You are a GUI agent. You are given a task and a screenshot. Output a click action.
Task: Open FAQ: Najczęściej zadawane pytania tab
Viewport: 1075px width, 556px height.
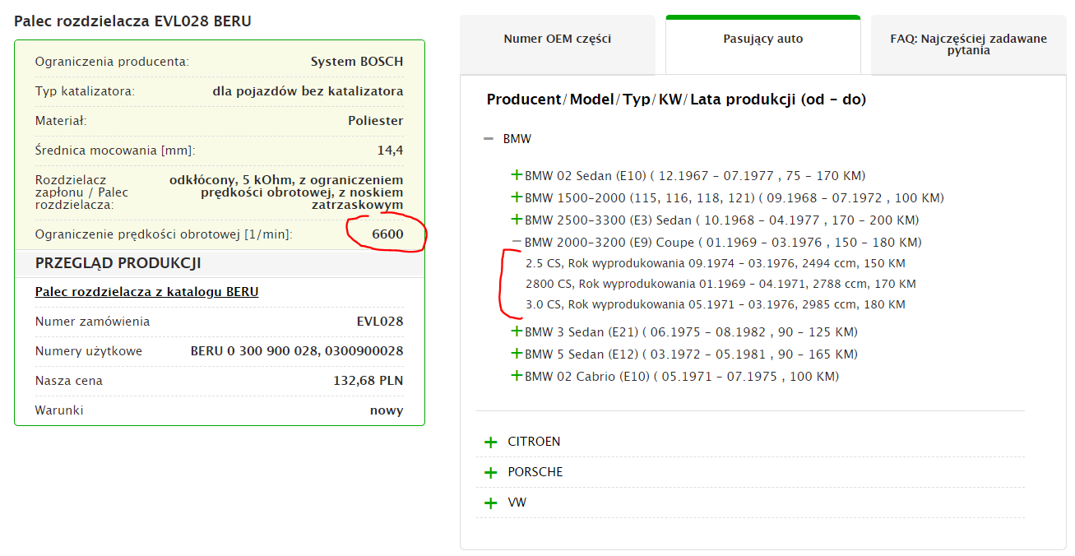967,44
